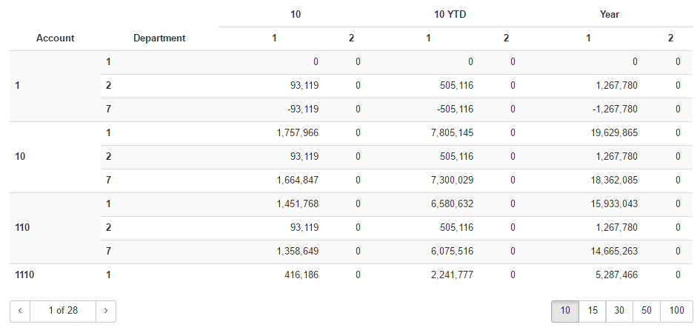Select the '10 YTD' column group header
The image size is (697, 330).
450,14
